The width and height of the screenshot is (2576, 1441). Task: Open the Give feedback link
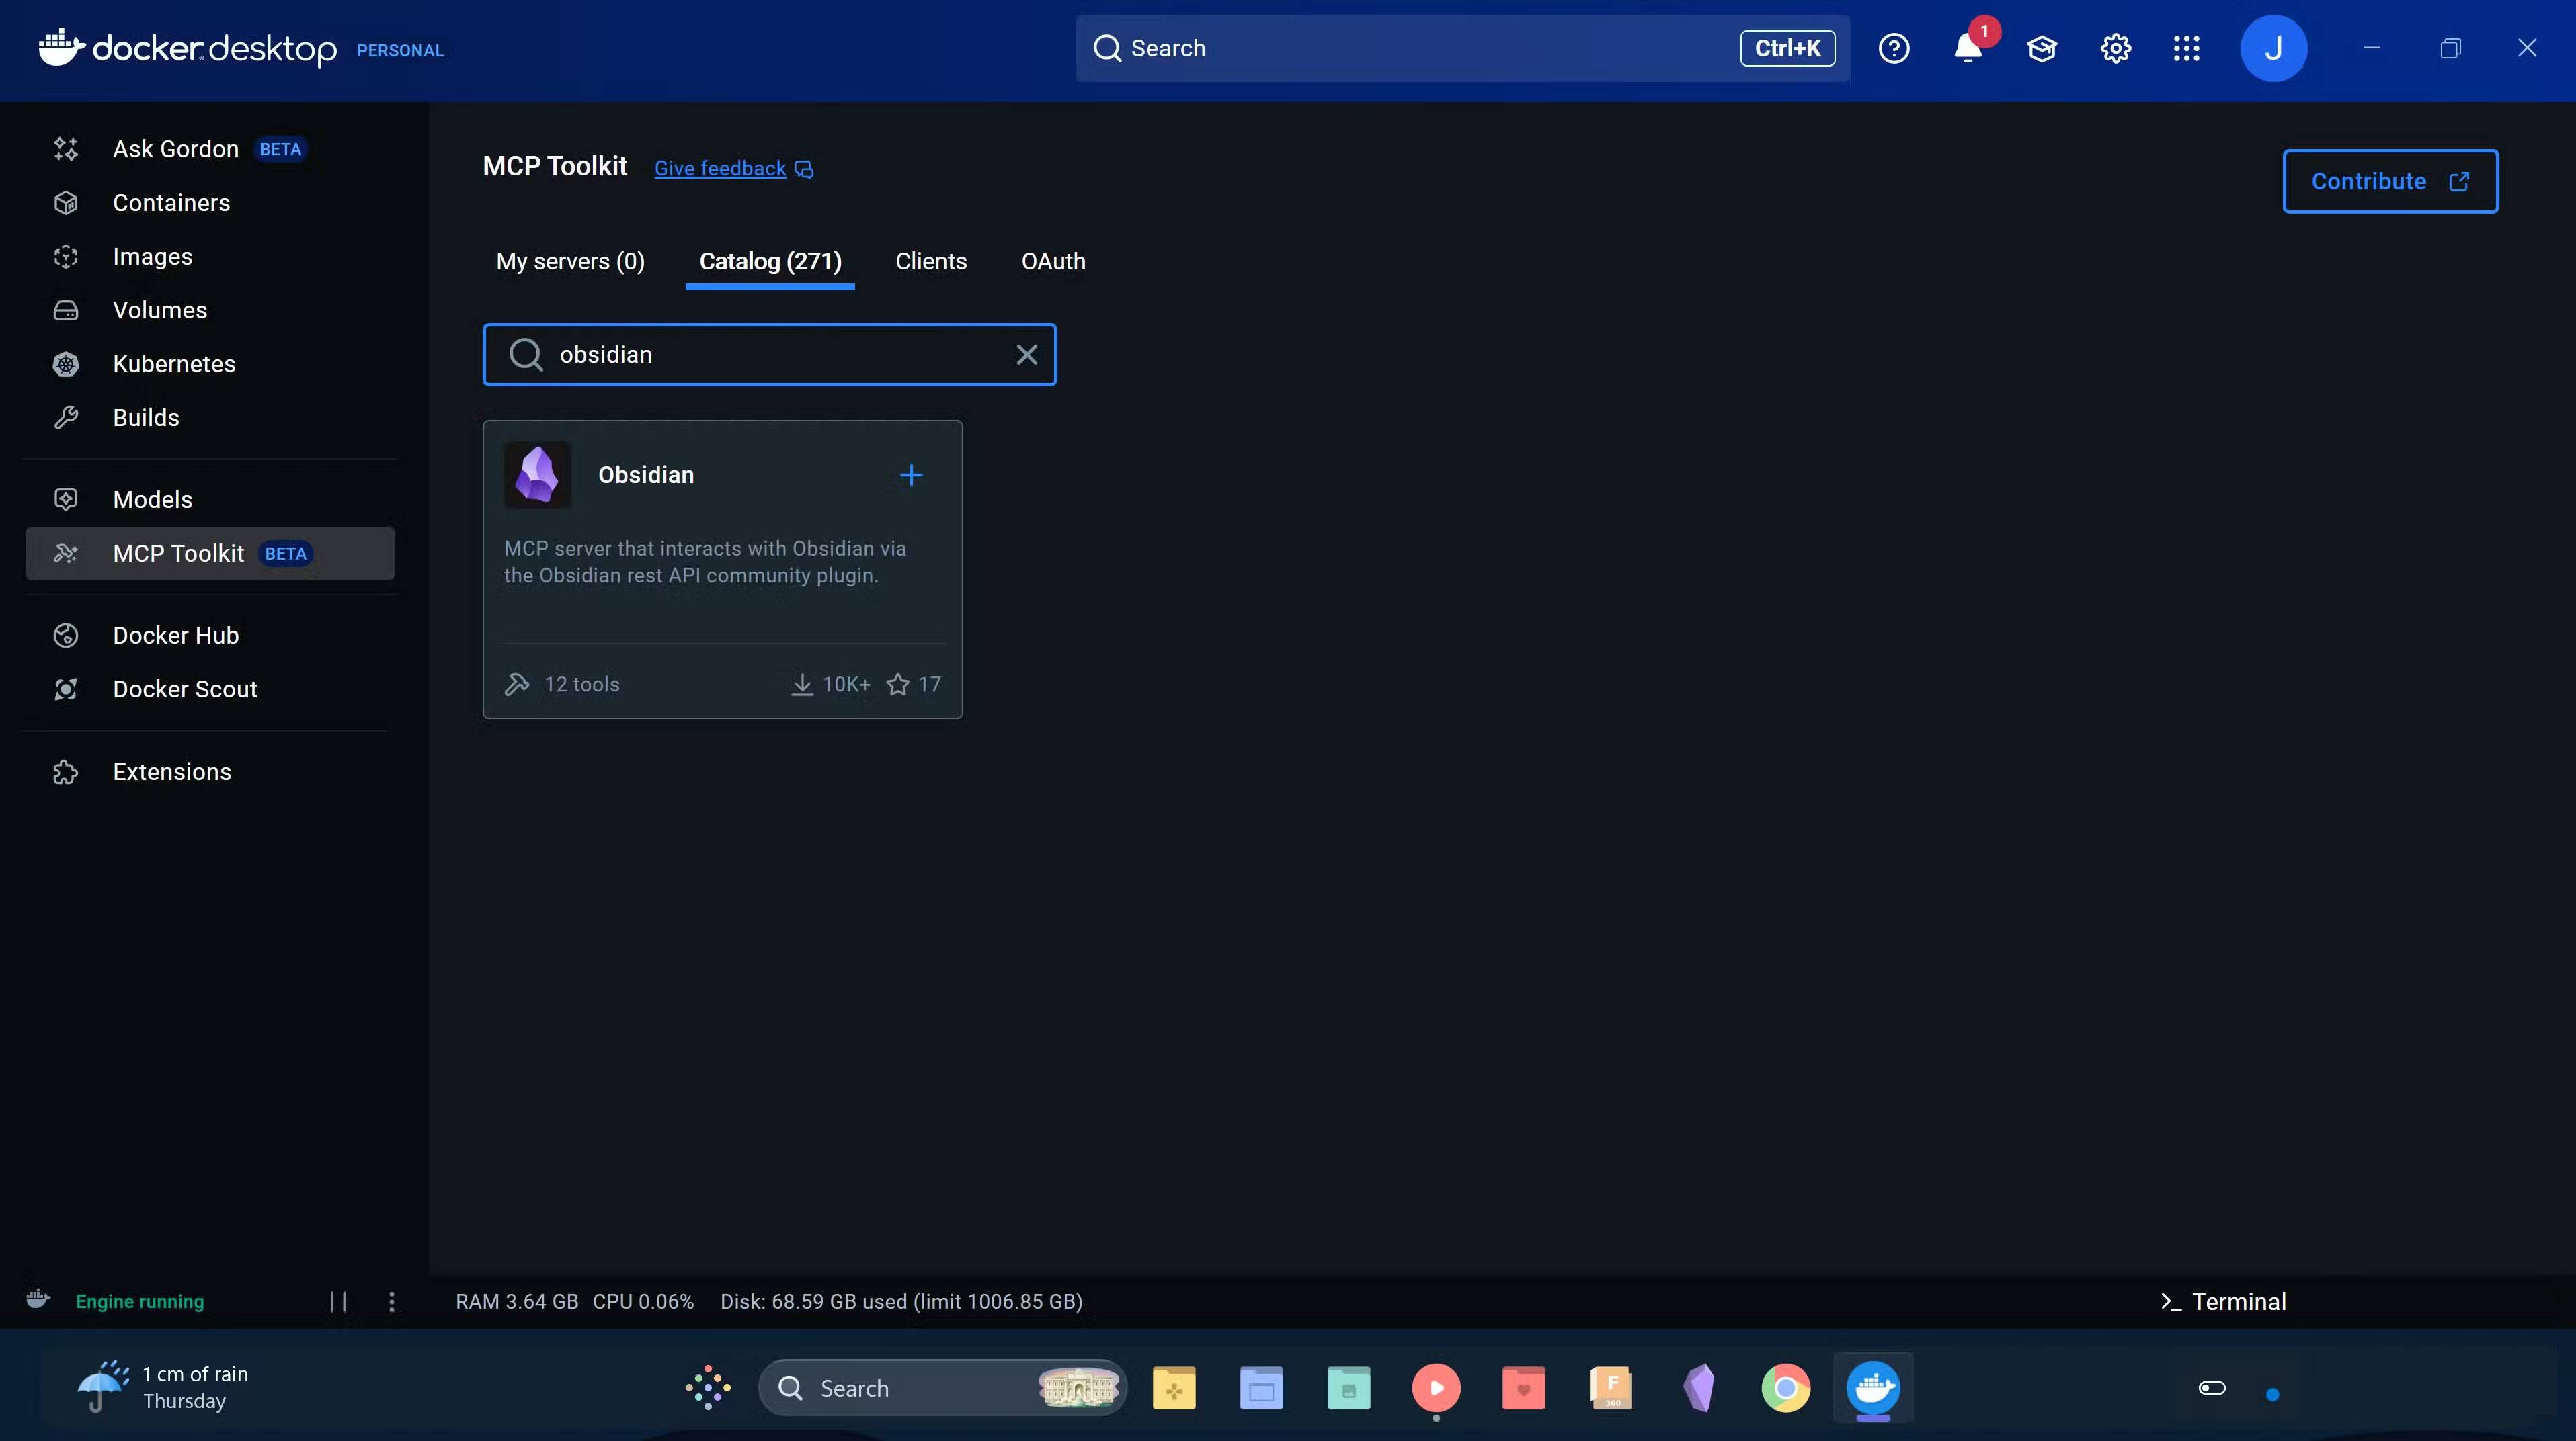tap(720, 168)
